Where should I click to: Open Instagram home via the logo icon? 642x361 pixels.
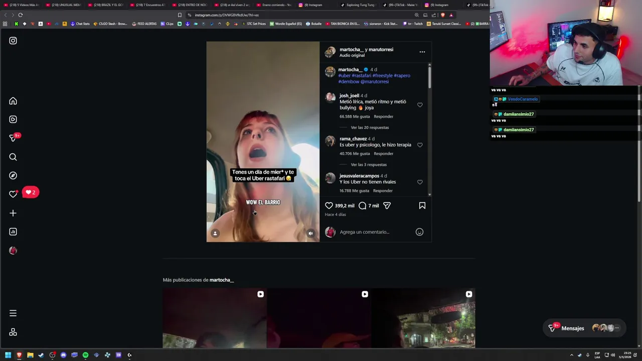[13, 41]
